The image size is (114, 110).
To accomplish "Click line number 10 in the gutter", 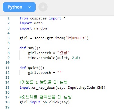I will coord(8,63).
